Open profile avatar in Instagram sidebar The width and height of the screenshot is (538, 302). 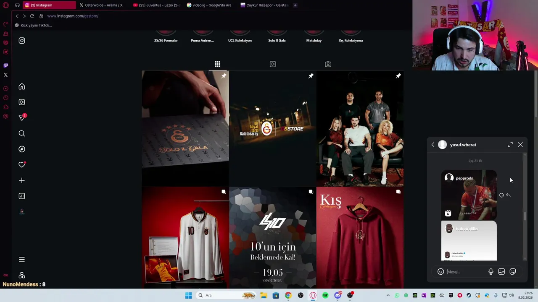coord(22,212)
